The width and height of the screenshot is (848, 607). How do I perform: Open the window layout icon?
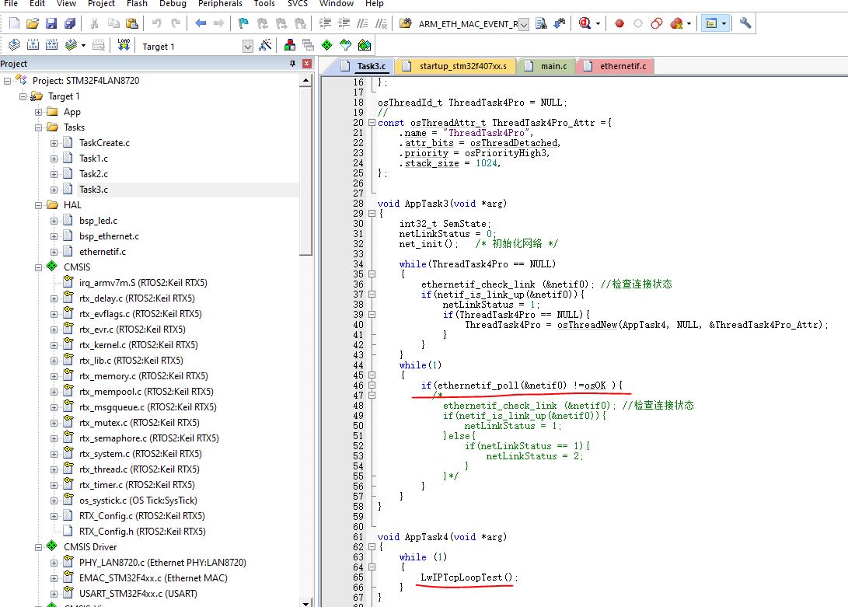click(x=712, y=23)
